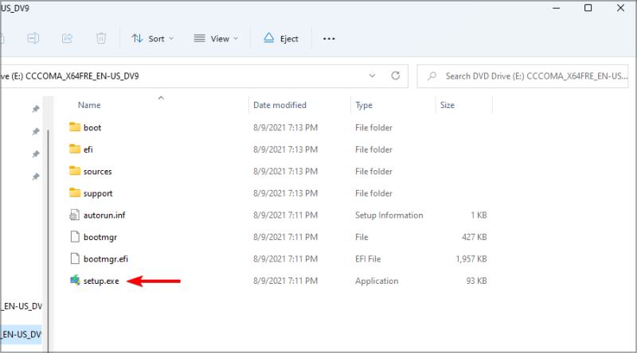
Task: Select the setup.exe application
Action: pos(100,281)
